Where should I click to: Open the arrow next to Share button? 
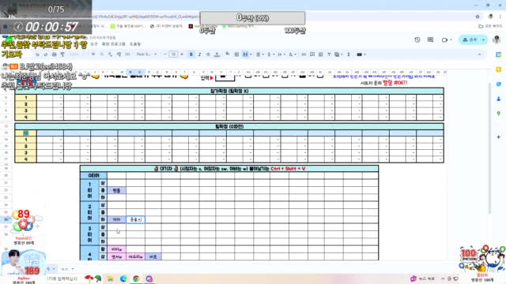tap(483, 39)
